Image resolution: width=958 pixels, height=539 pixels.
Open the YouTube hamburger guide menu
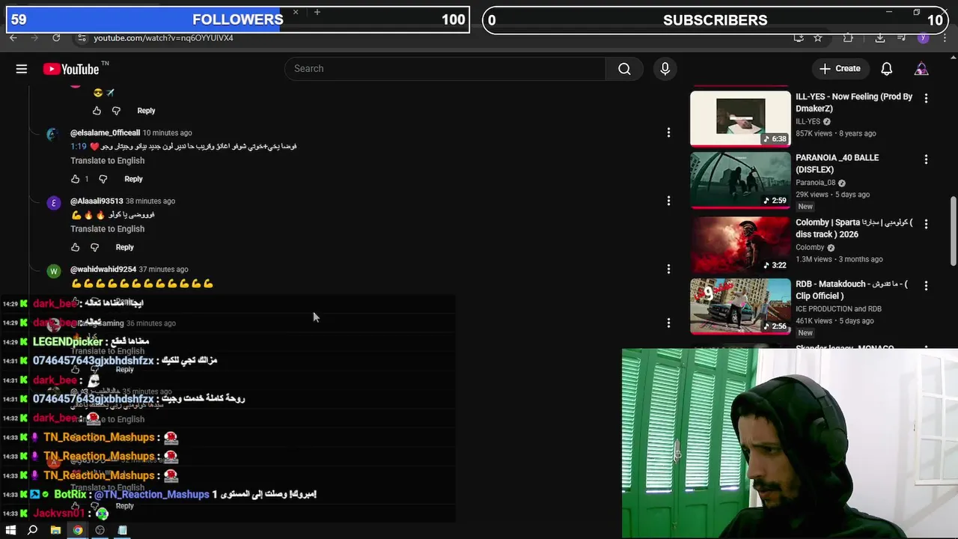[x=22, y=69]
